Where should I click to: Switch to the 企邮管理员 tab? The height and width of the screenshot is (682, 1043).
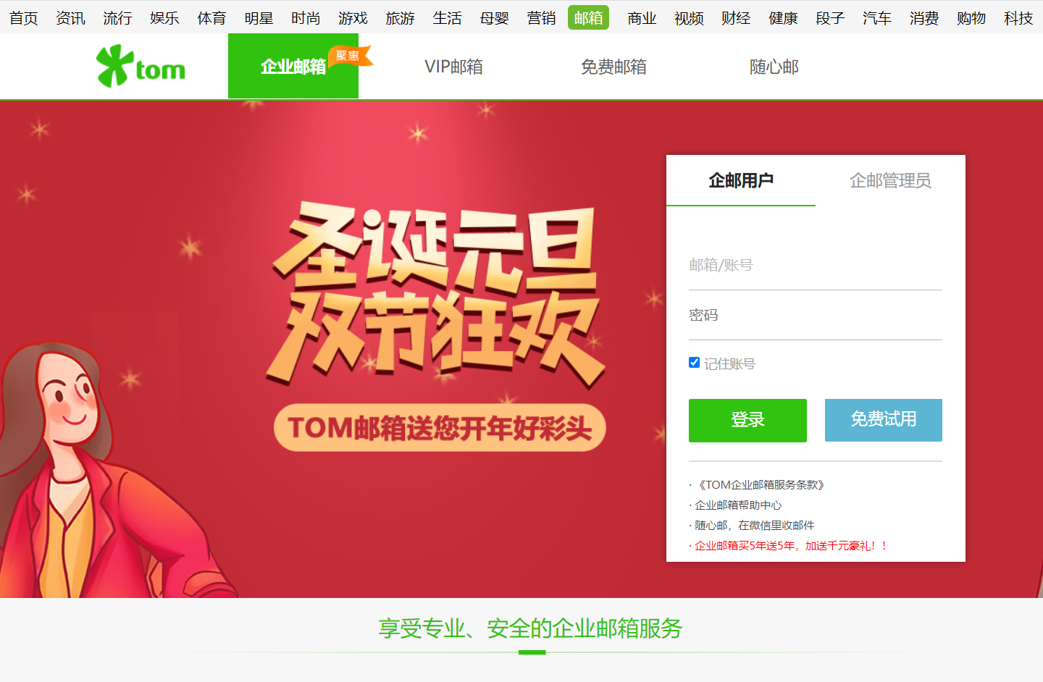click(x=890, y=180)
